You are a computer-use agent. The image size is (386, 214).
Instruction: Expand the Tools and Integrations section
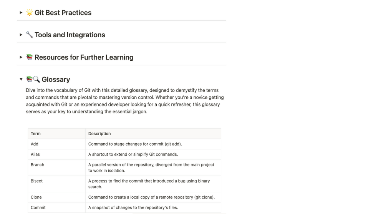tap(21, 35)
